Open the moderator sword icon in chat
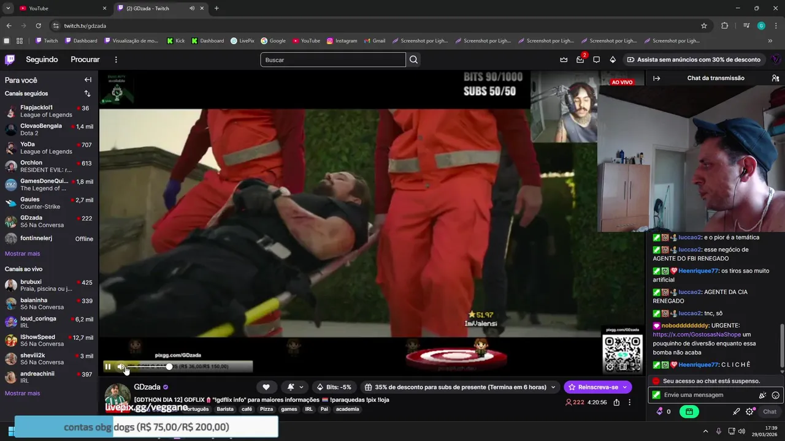The height and width of the screenshot is (441, 785). [737, 412]
